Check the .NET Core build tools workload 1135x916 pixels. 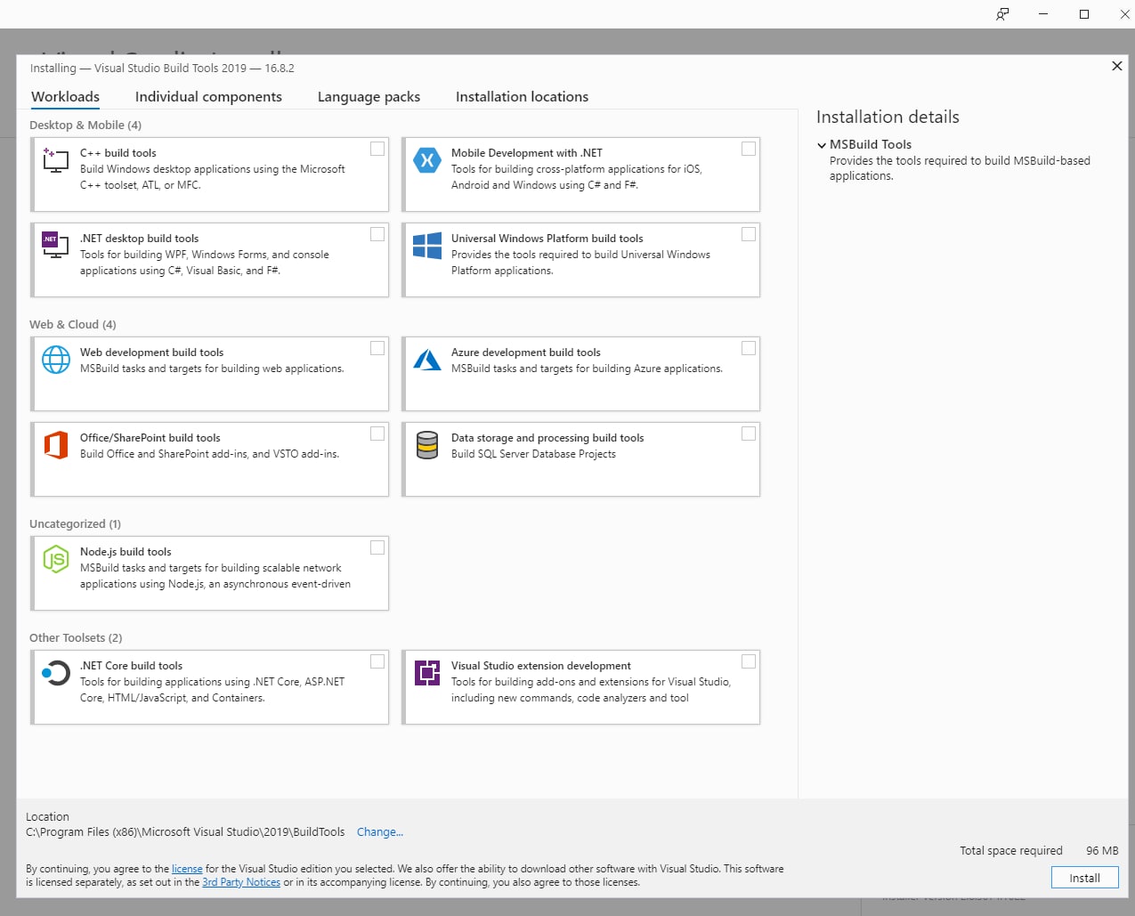pos(377,661)
